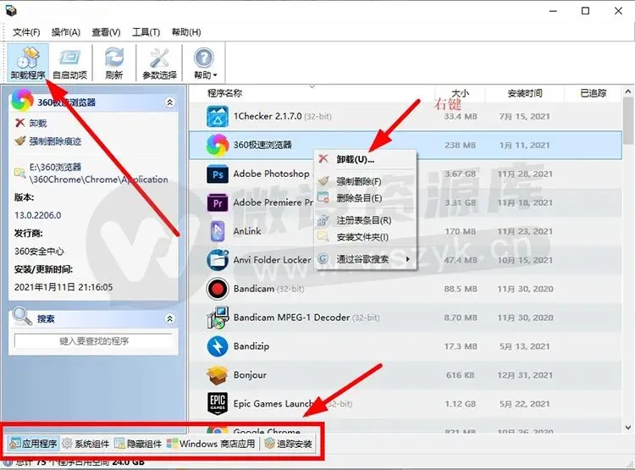
Task: Open the 查看(V) menu
Action: click(x=106, y=32)
